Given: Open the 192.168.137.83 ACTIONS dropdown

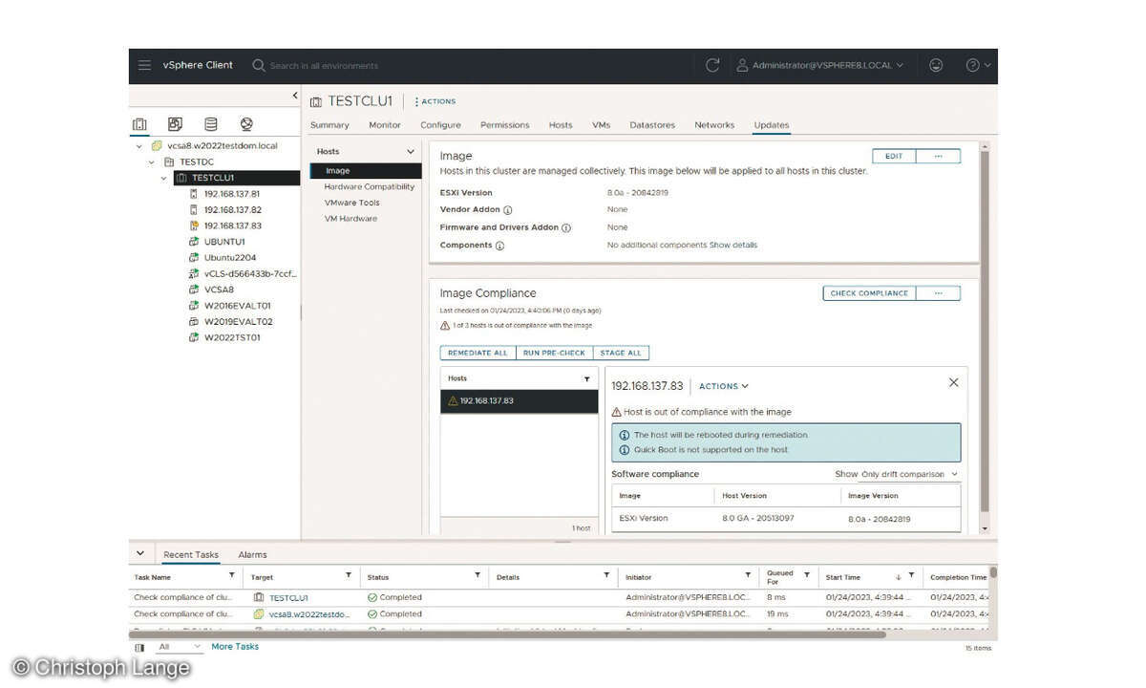Looking at the screenshot, I should [x=724, y=386].
